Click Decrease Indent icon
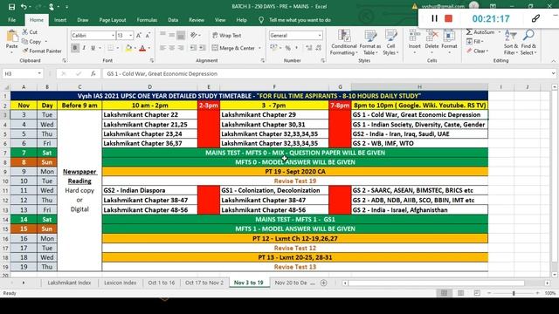The image size is (559, 314). tap(193, 48)
